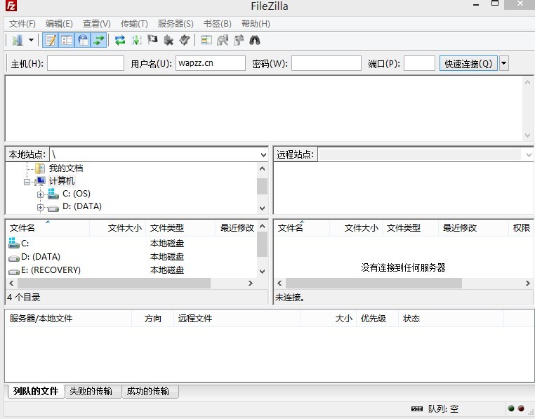
Task: Sort local files by 文件类型 column
Action: (167, 228)
